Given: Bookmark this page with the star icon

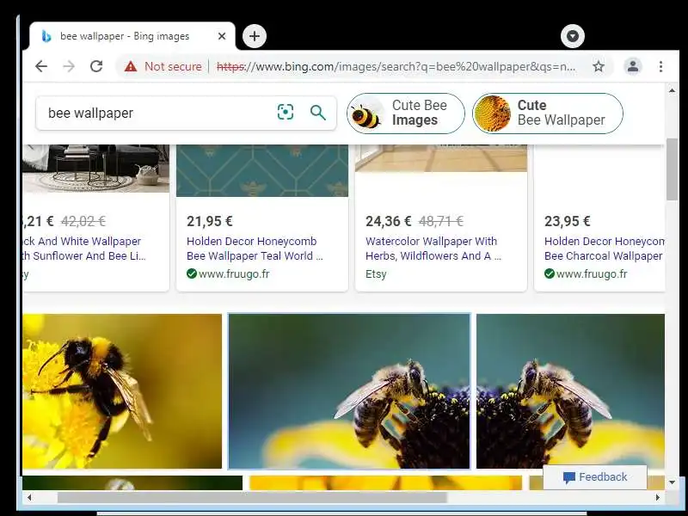Looking at the screenshot, I should pyautogui.click(x=599, y=66).
